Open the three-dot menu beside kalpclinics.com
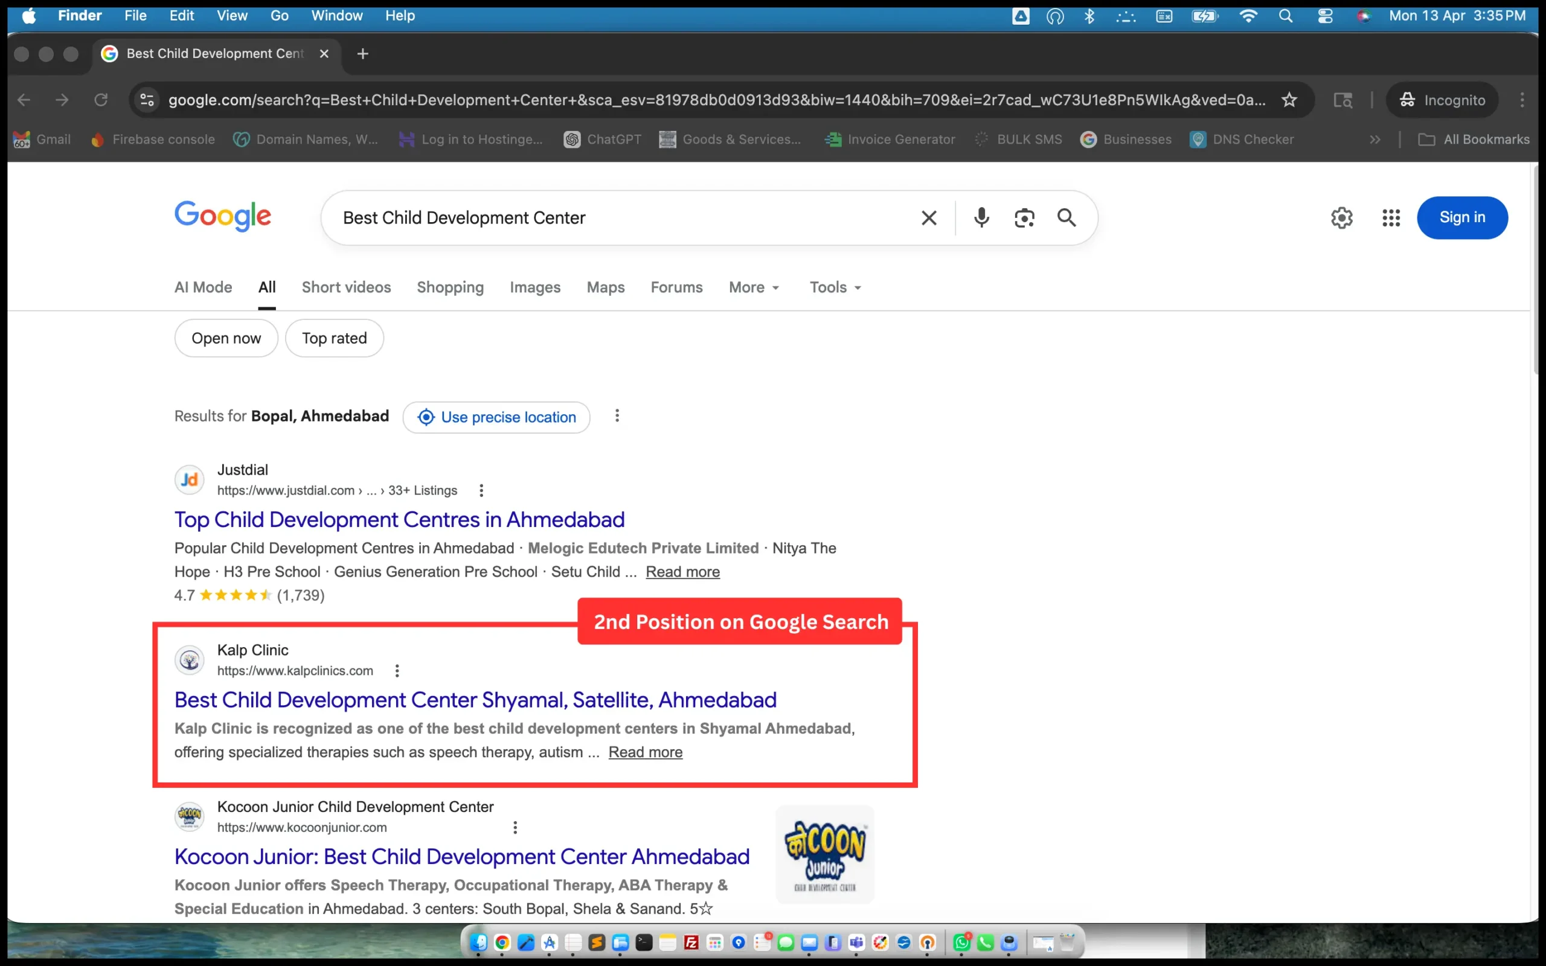Image resolution: width=1546 pixels, height=966 pixels. click(397, 671)
